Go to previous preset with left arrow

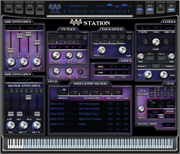pos(65,11)
